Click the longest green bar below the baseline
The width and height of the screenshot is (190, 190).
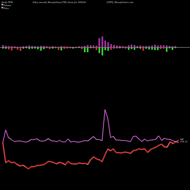point(102,51)
